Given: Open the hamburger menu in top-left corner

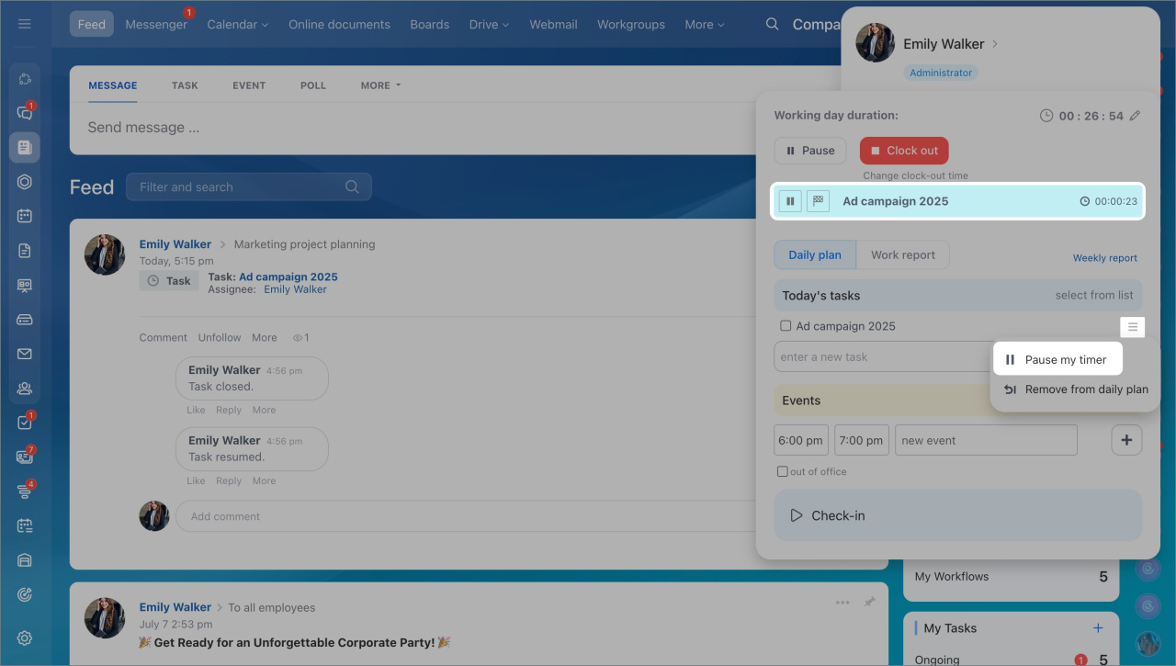Looking at the screenshot, I should click(25, 24).
